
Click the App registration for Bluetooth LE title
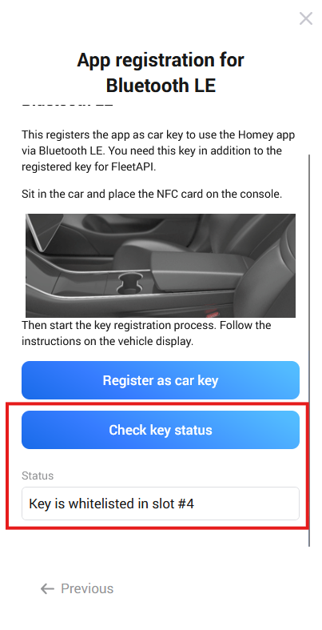coord(161,73)
